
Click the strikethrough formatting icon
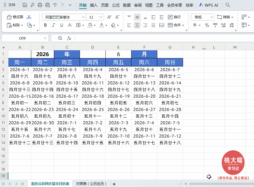[70, 25]
